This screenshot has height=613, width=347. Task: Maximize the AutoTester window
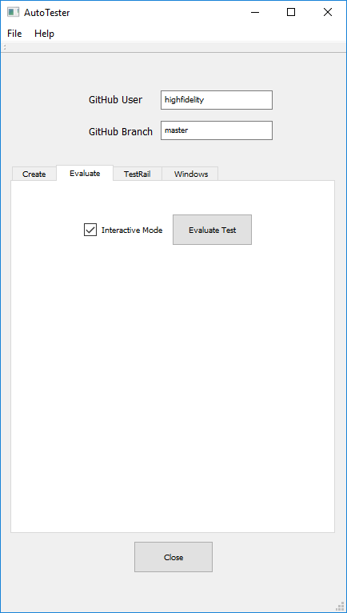(291, 12)
